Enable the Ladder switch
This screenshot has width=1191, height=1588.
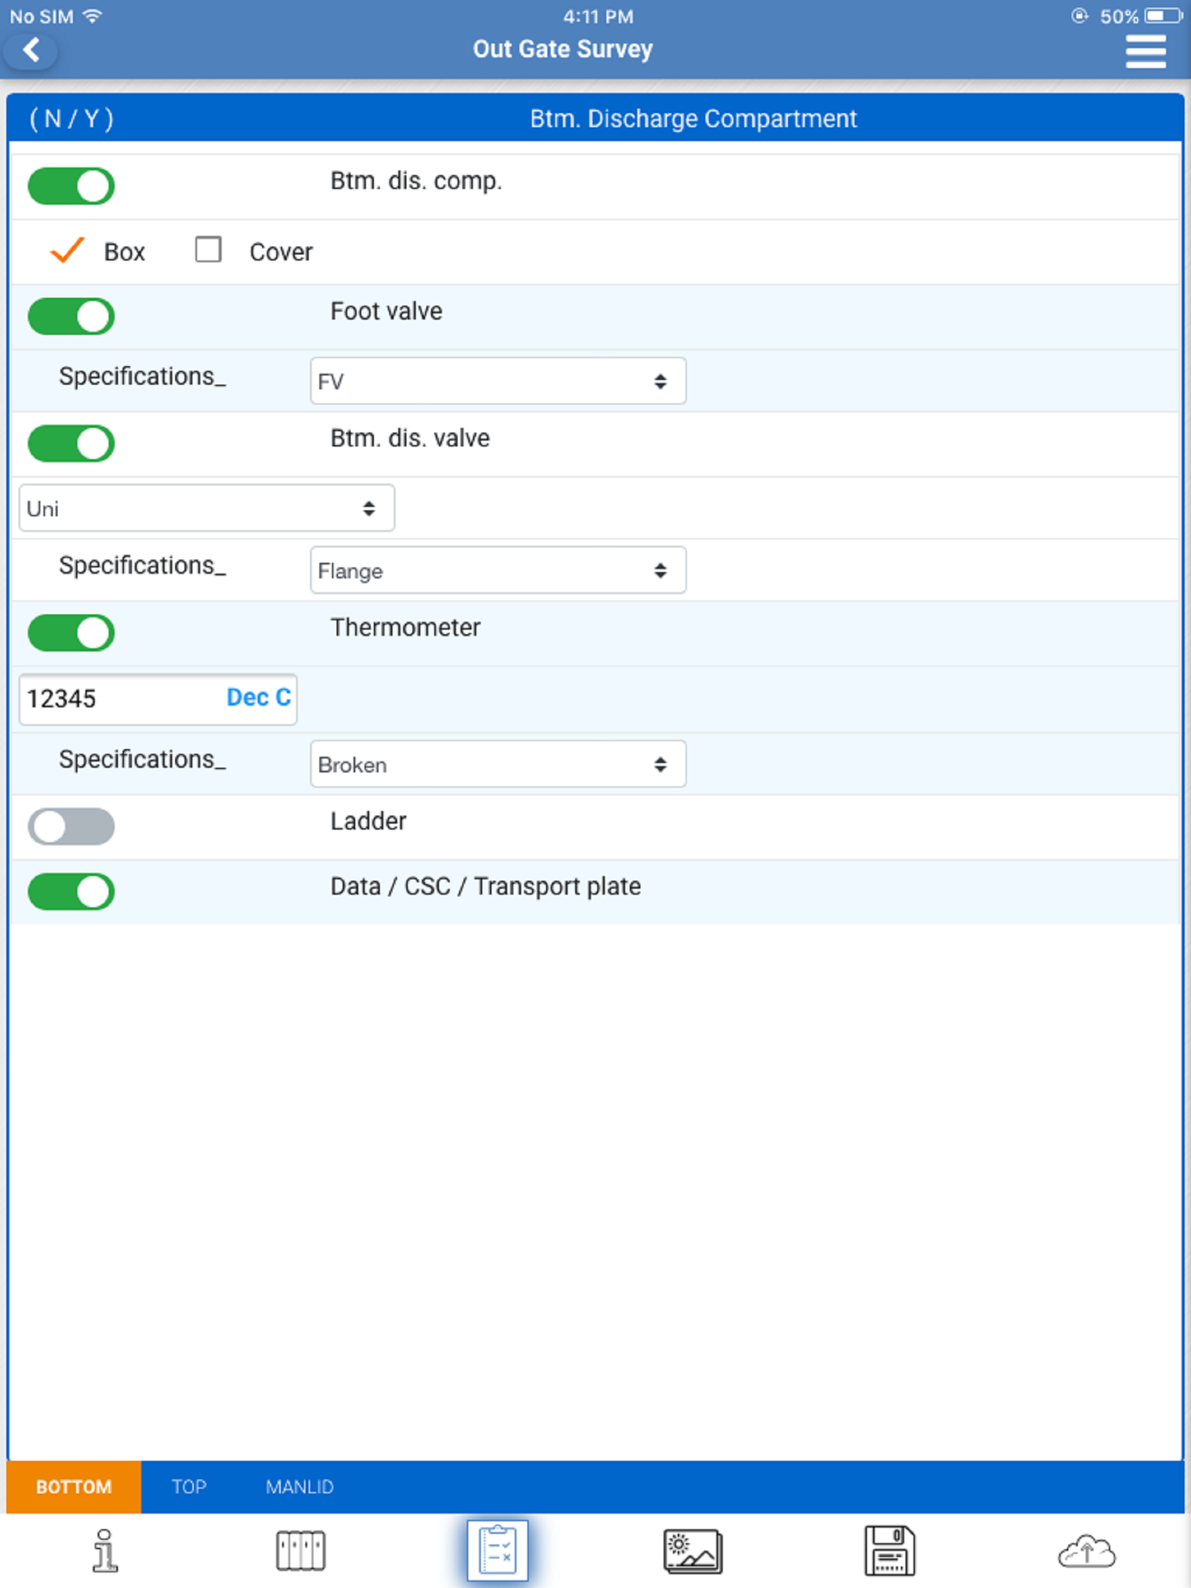click(71, 827)
